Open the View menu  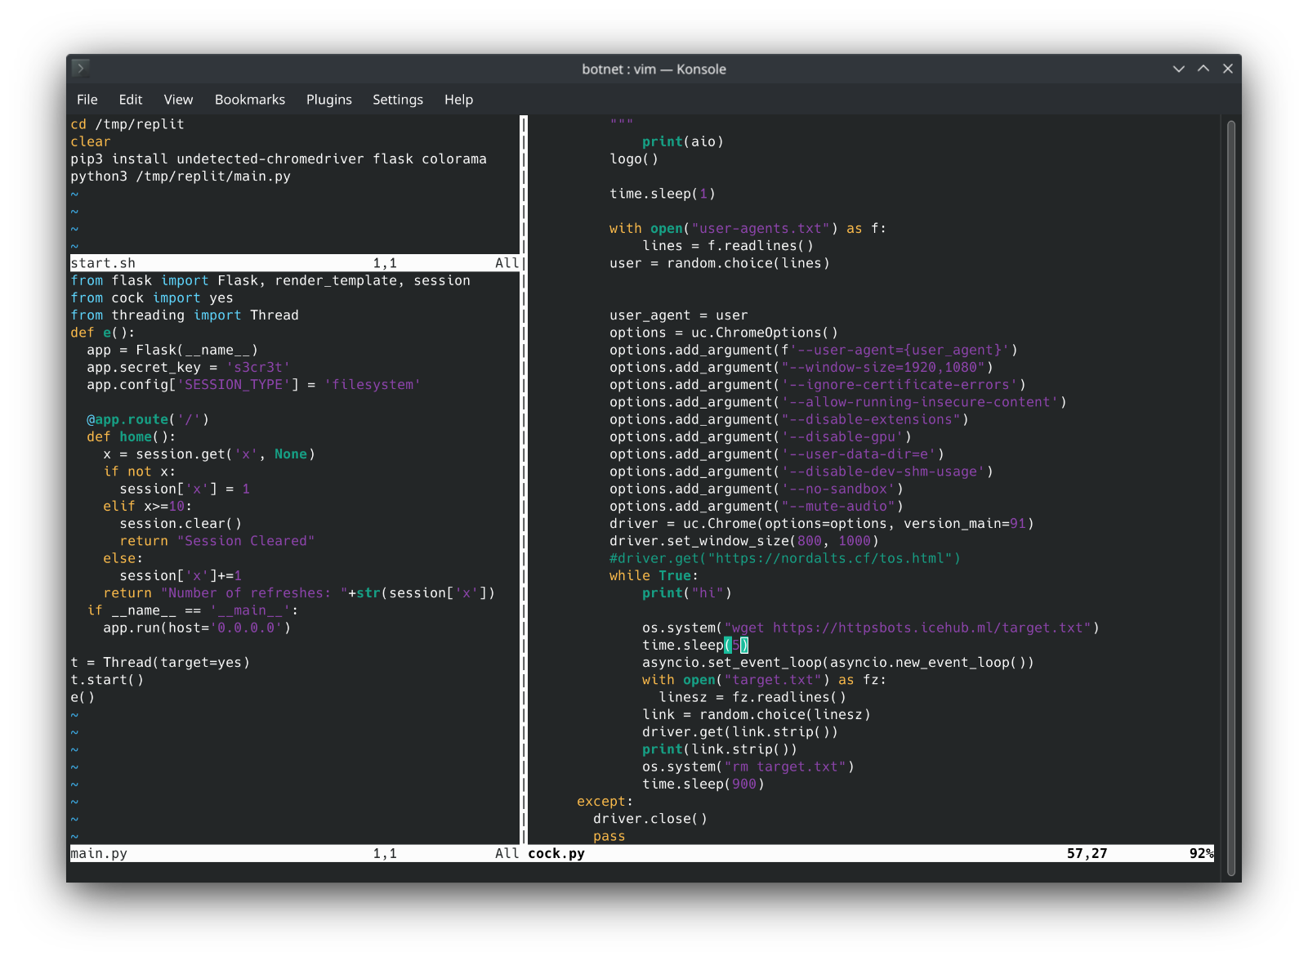point(178,100)
